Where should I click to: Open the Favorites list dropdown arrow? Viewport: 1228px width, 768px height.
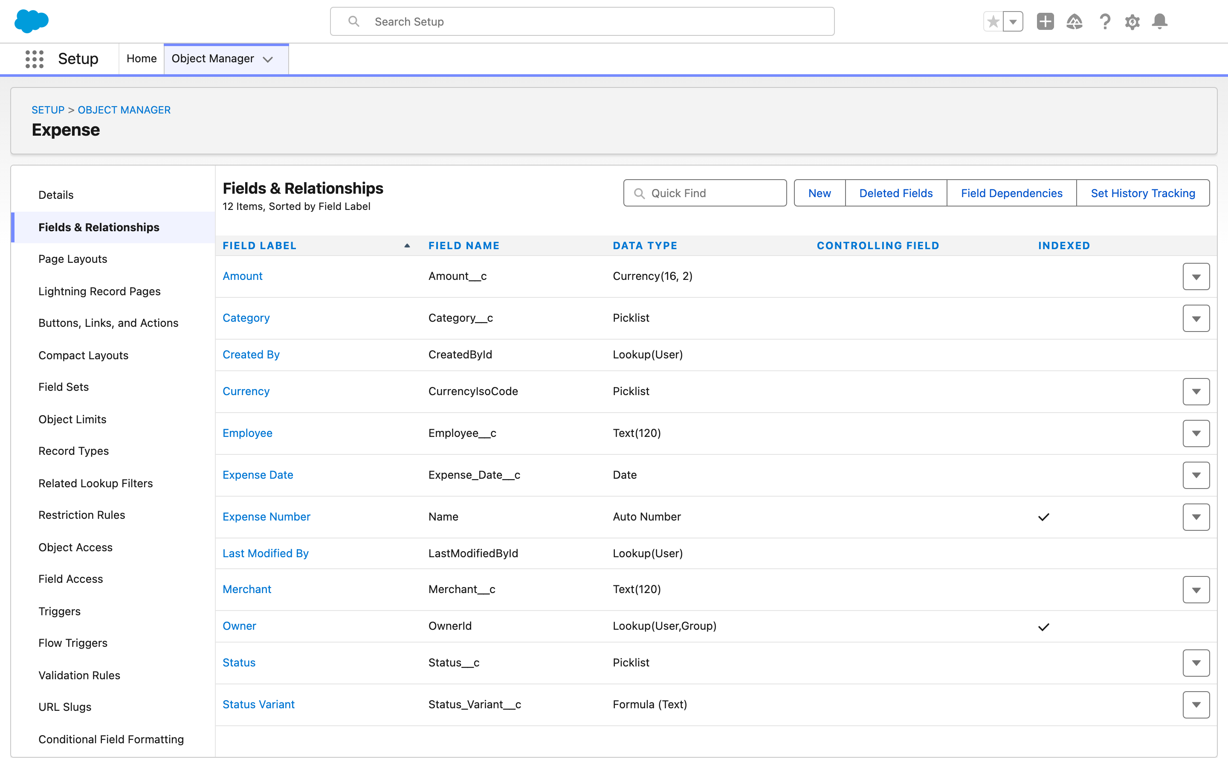(1013, 22)
